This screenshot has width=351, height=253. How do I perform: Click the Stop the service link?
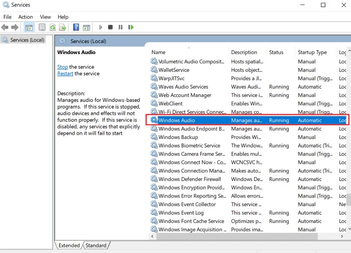coord(63,67)
